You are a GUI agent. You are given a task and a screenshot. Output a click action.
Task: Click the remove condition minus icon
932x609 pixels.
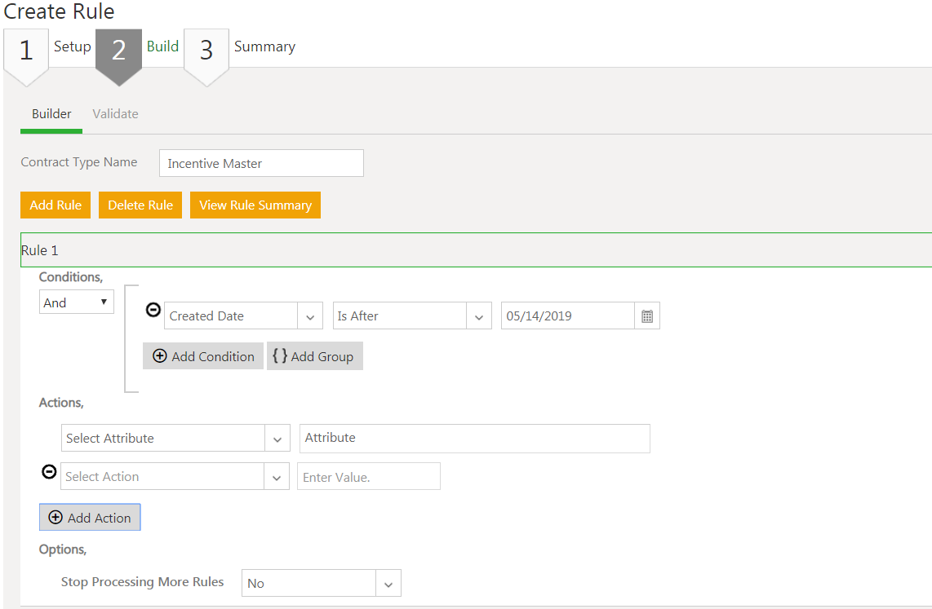point(153,310)
